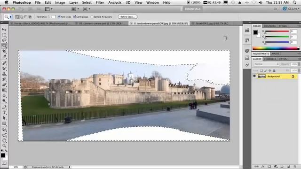The image size is (301, 169).
Task: Click Add to Selection mode icon
Action: [22, 17]
